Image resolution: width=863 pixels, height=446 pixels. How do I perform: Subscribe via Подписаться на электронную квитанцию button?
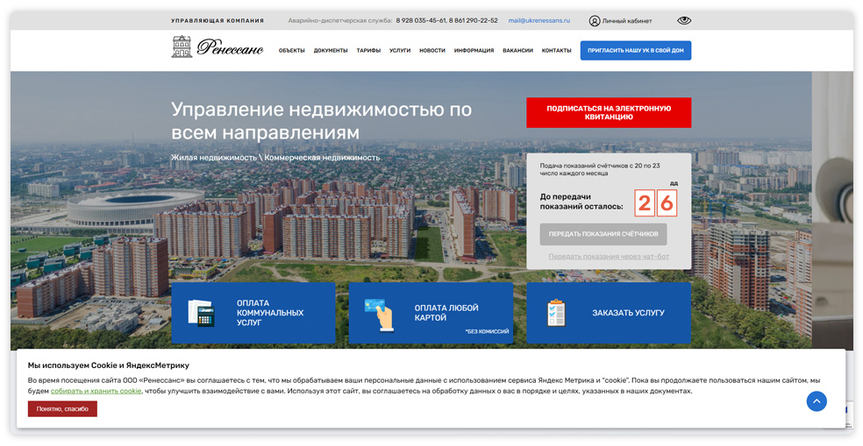click(609, 112)
